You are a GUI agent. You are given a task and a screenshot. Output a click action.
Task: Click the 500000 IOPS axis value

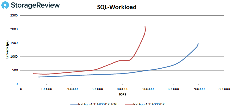(148, 89)
